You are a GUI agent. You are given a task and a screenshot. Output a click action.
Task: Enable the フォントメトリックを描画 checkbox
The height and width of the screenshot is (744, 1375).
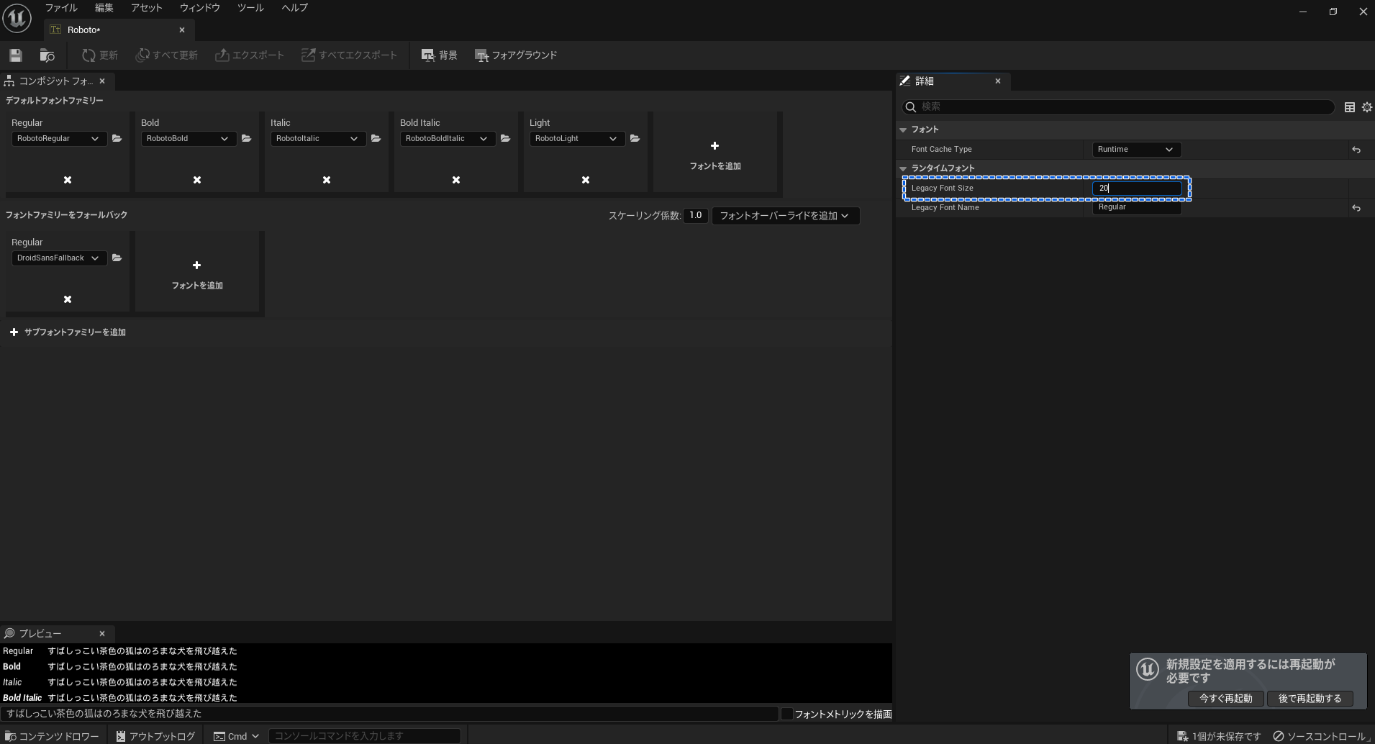(787, 713)
